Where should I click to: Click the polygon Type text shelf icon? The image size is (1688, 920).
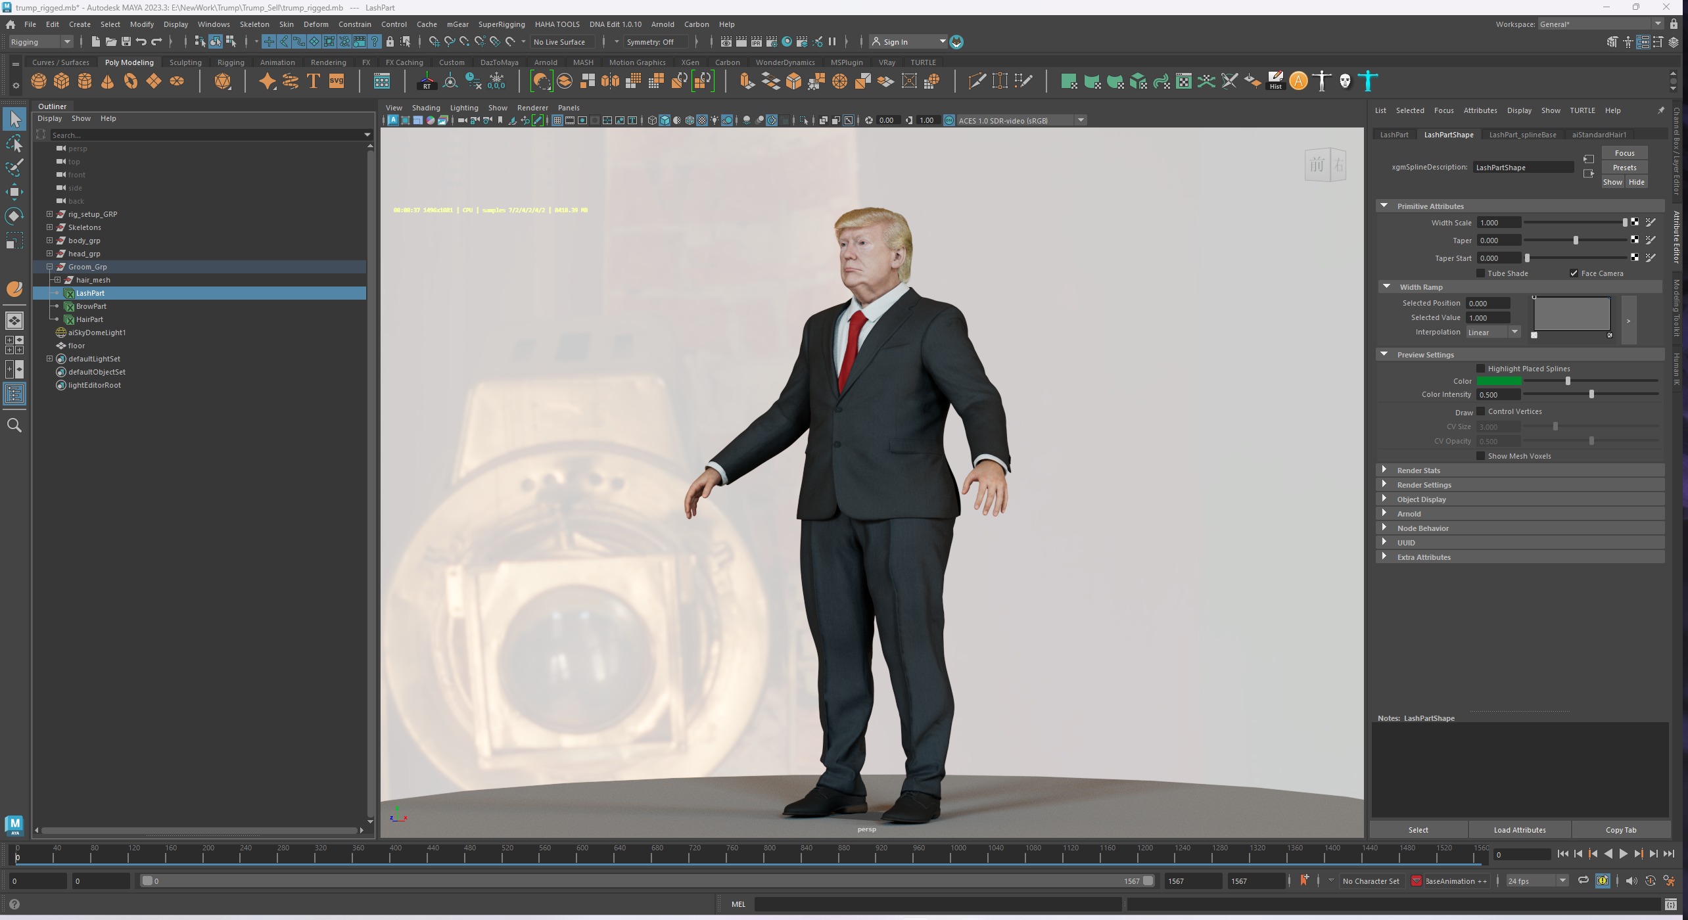[314, 81]
